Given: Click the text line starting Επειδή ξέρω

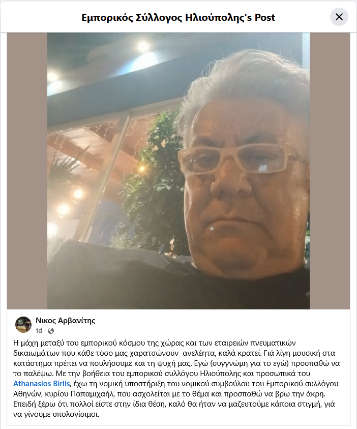Looking at the screenshot, I should point(174,404).
